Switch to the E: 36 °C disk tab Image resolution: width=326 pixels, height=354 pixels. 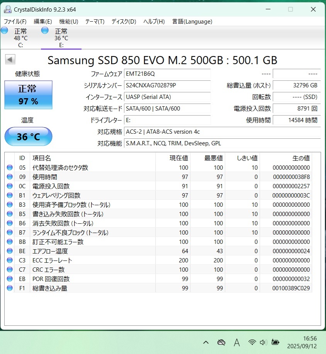pyautogui.click(x=61, y=37)
